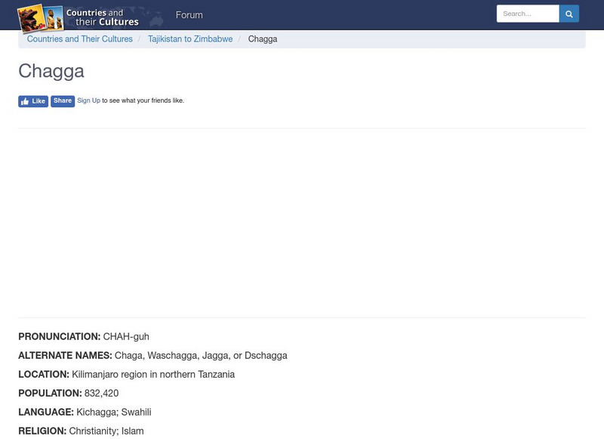Focus the Search input field

(x=528, y=14)
